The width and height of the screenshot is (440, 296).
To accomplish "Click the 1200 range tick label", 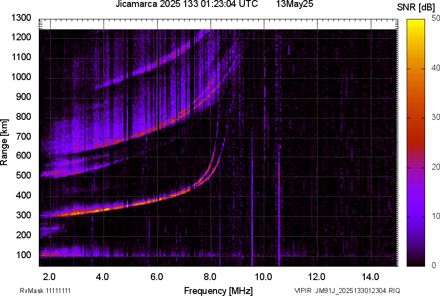I will (x=21, y=37).
